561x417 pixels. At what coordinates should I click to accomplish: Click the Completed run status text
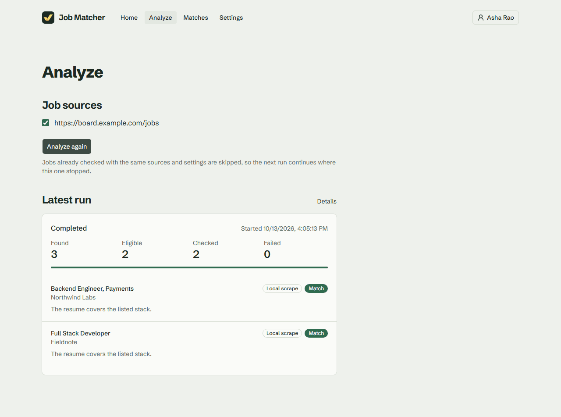coord(69,228)
